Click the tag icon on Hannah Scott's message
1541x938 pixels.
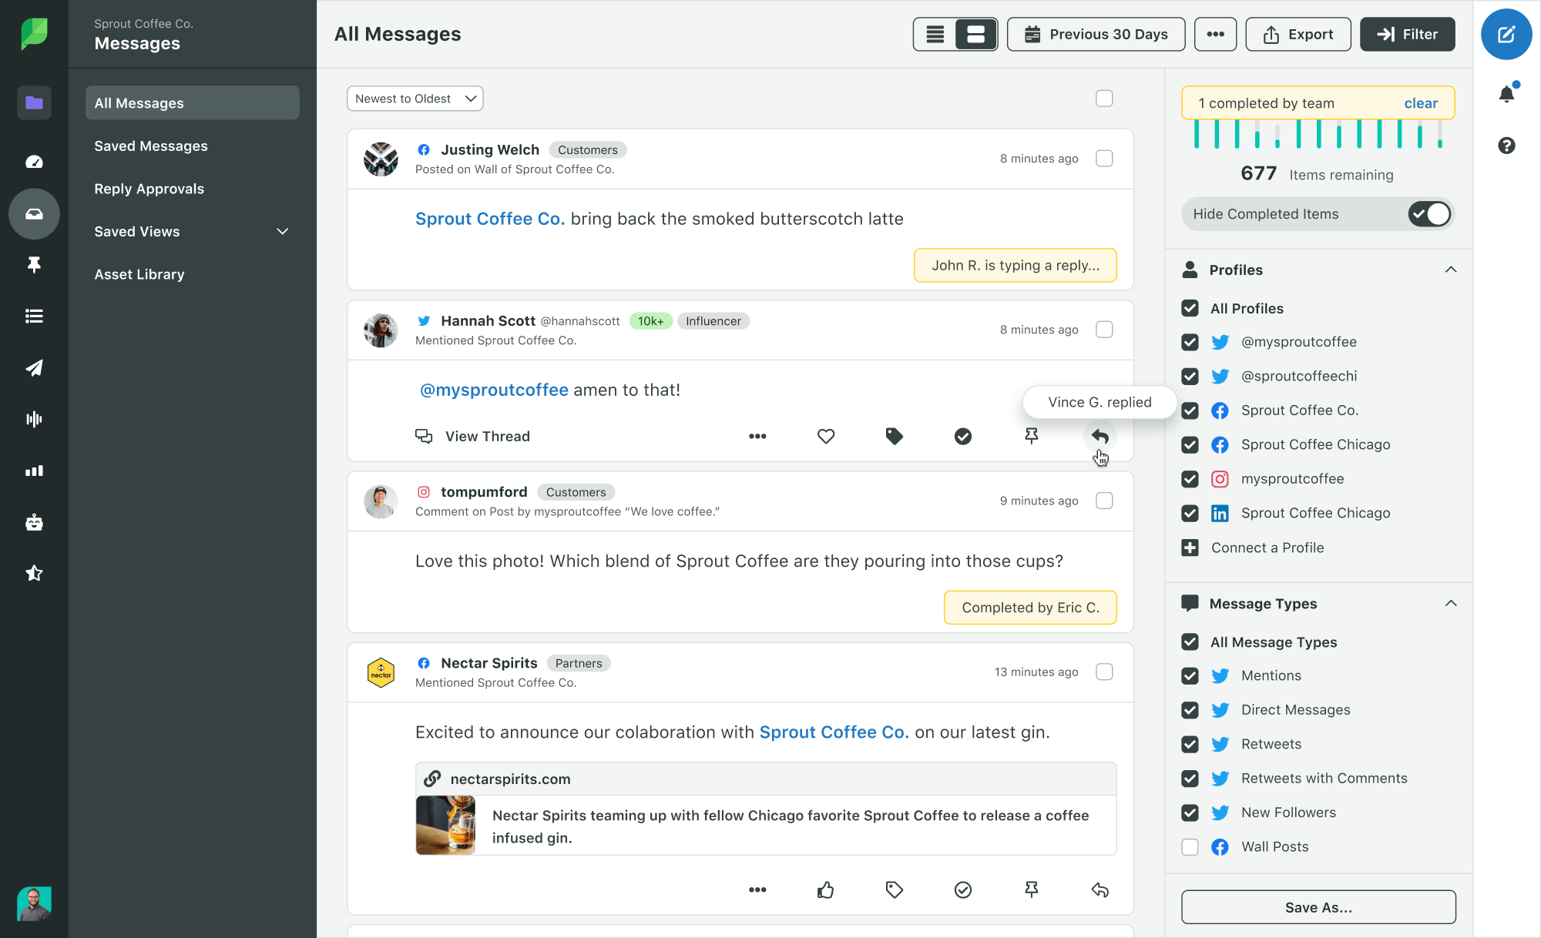pyautogui.click(x=895, y=437)
